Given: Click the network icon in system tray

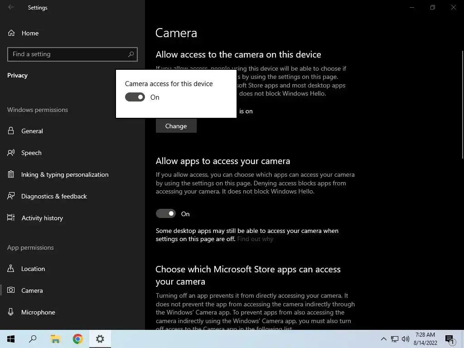Looking at the screenshot, I should tap(395, 339).
